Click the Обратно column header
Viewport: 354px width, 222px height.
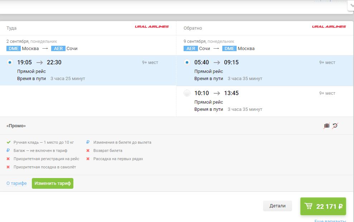pyautogui.click(x=193, y=28)
